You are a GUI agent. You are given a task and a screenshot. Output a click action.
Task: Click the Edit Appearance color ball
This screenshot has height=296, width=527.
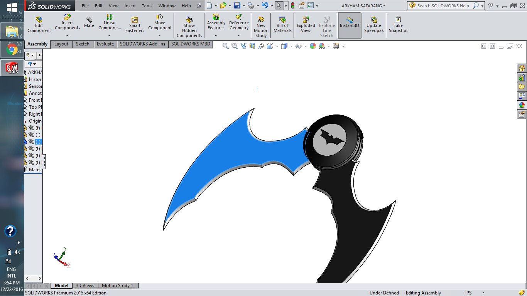pos(313,46)
